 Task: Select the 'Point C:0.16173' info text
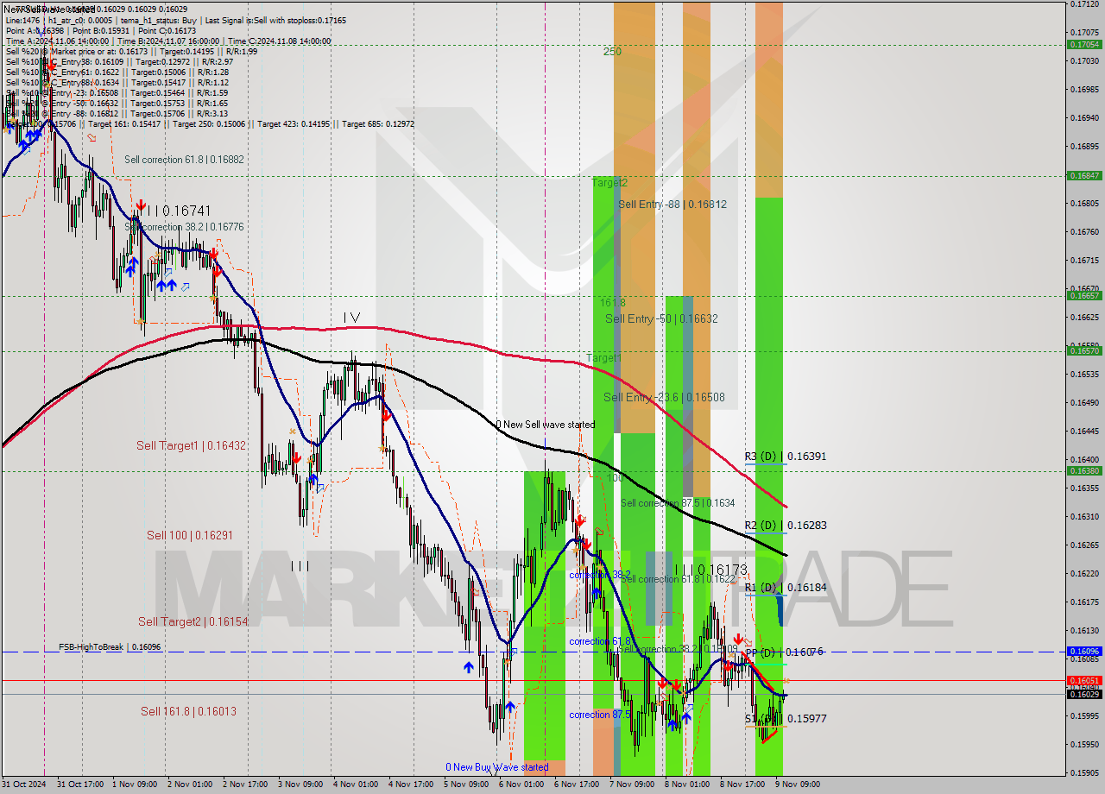click(x=167, y=30)
